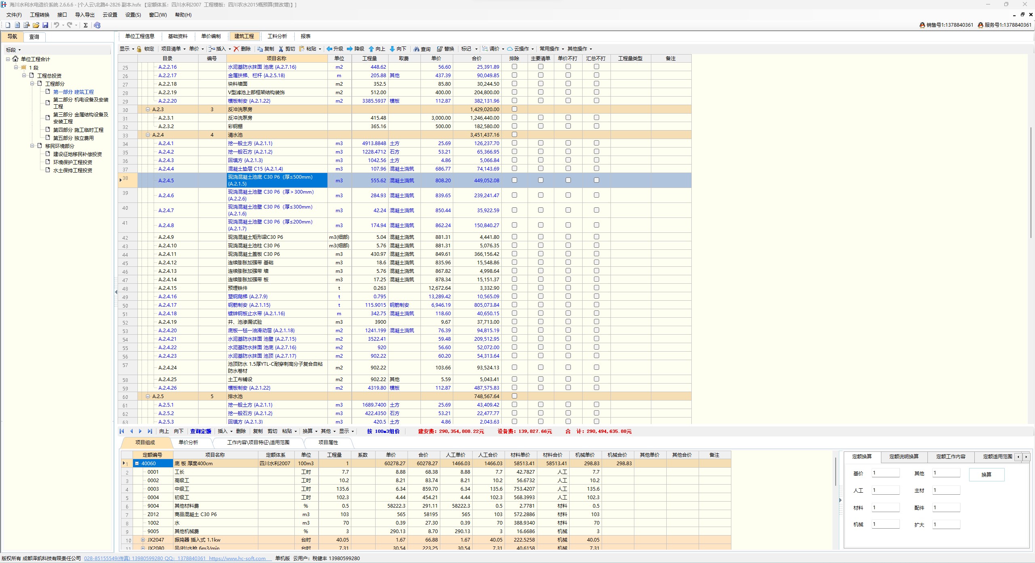Open the 标段 dropdown in navigation panel

pos(13,50)
